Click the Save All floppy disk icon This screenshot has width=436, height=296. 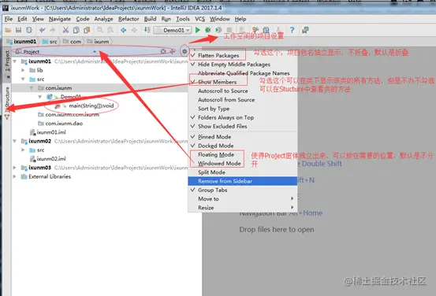18,30
